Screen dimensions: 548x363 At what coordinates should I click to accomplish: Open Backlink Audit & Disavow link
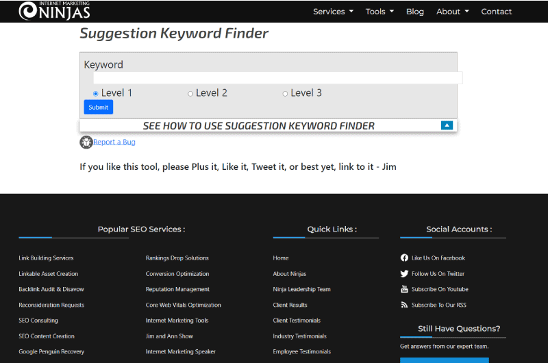coord(51,289)
